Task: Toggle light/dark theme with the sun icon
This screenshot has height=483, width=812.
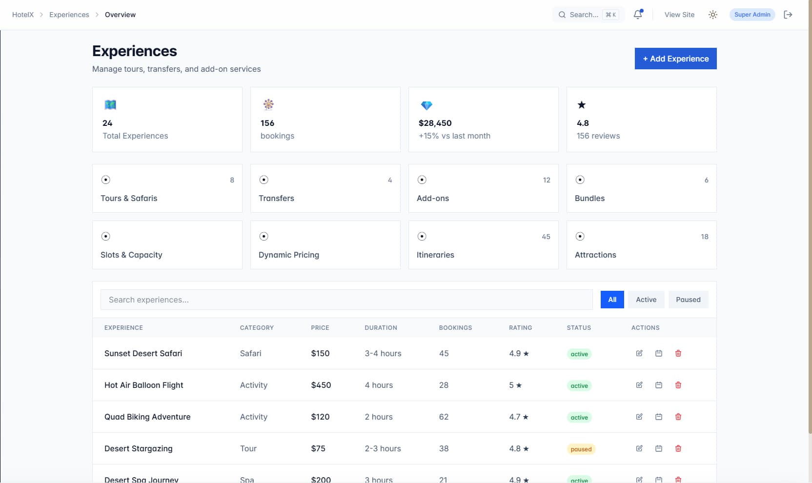Action: (713, 15)
